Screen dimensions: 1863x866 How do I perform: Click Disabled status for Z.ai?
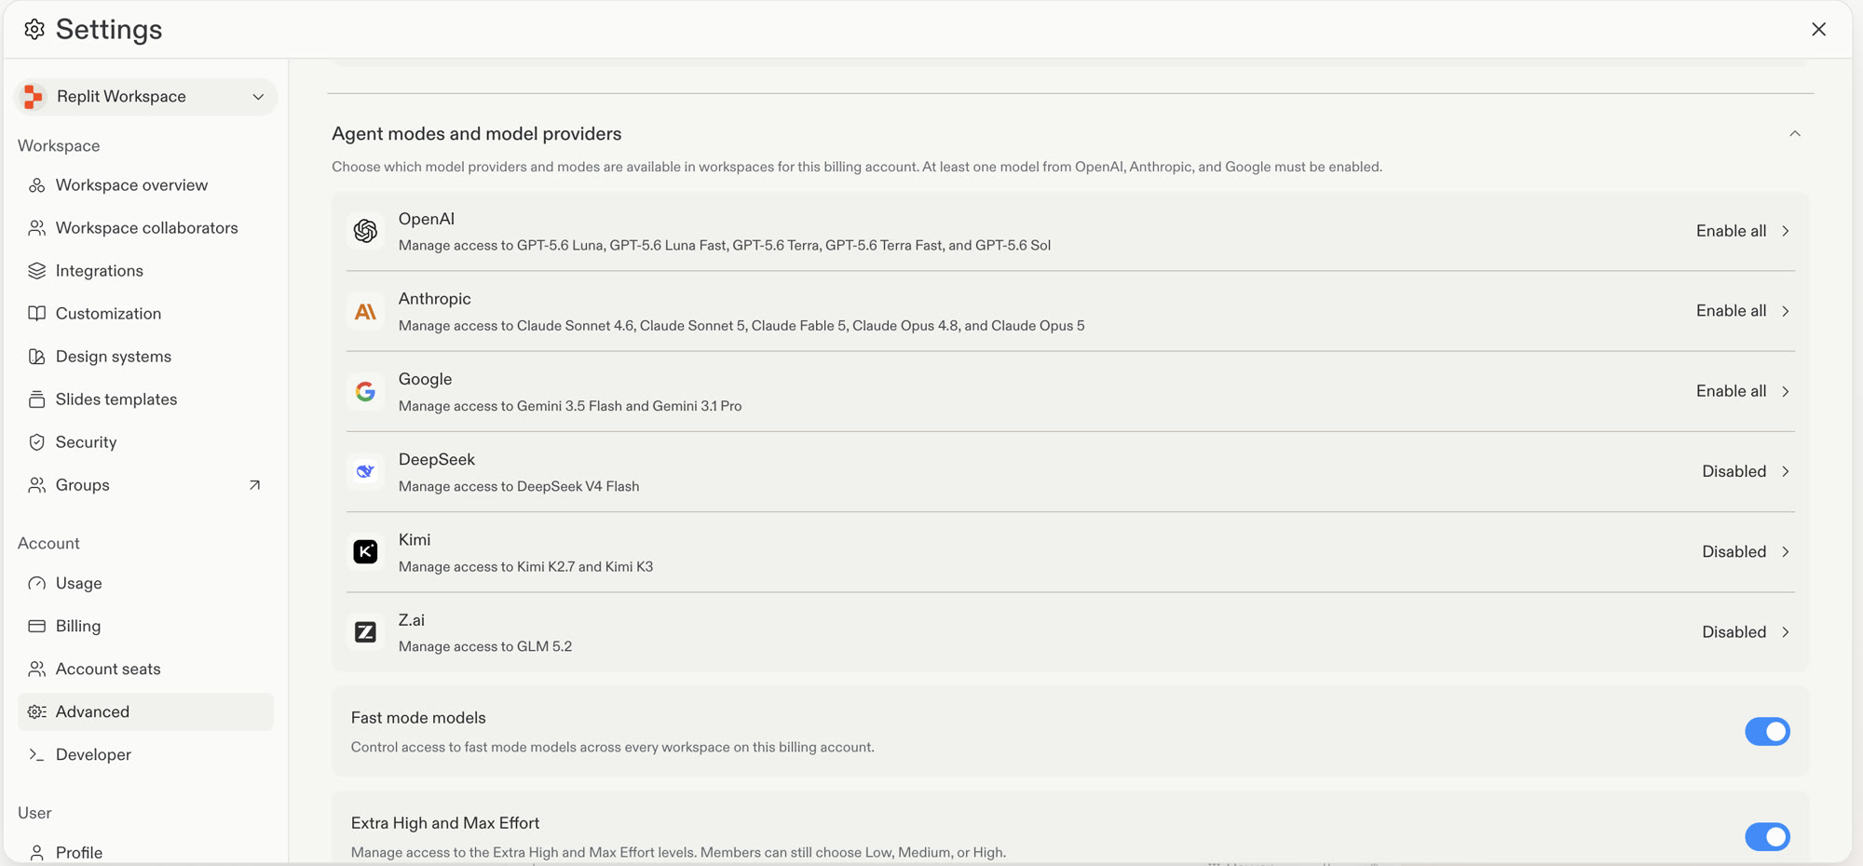[x=1734, y=632]
